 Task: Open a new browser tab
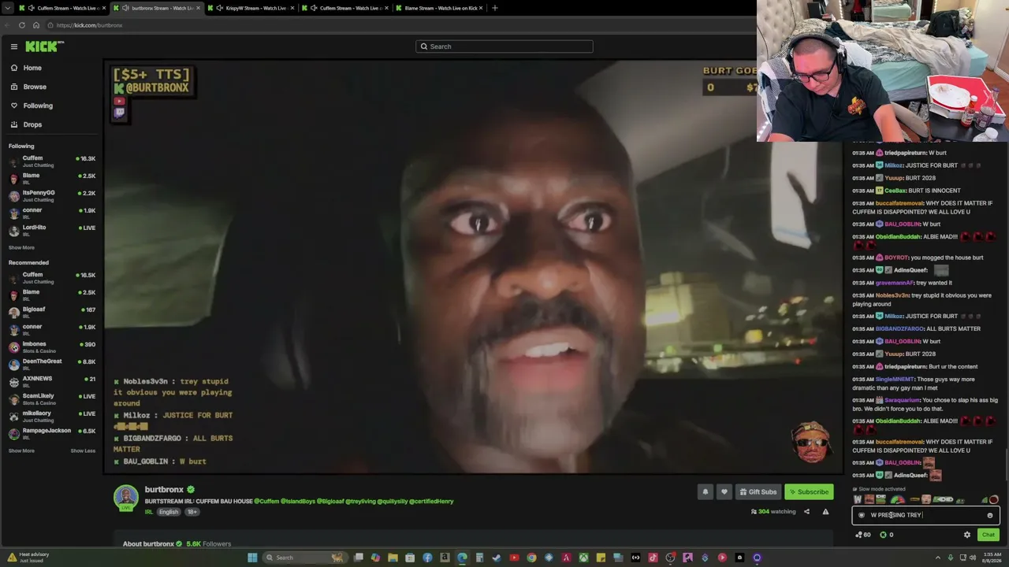(x=495, y=8)
